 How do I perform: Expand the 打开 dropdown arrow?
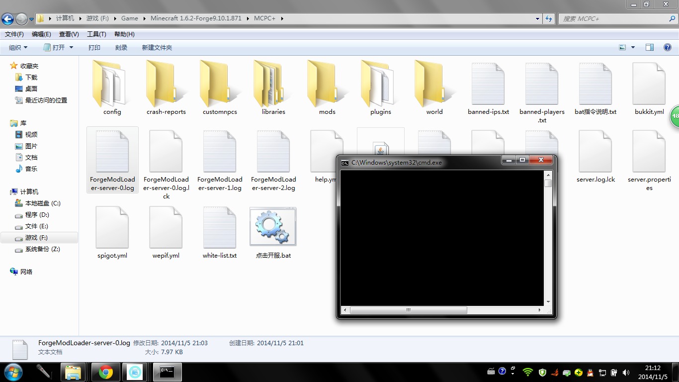pos(71,47)
